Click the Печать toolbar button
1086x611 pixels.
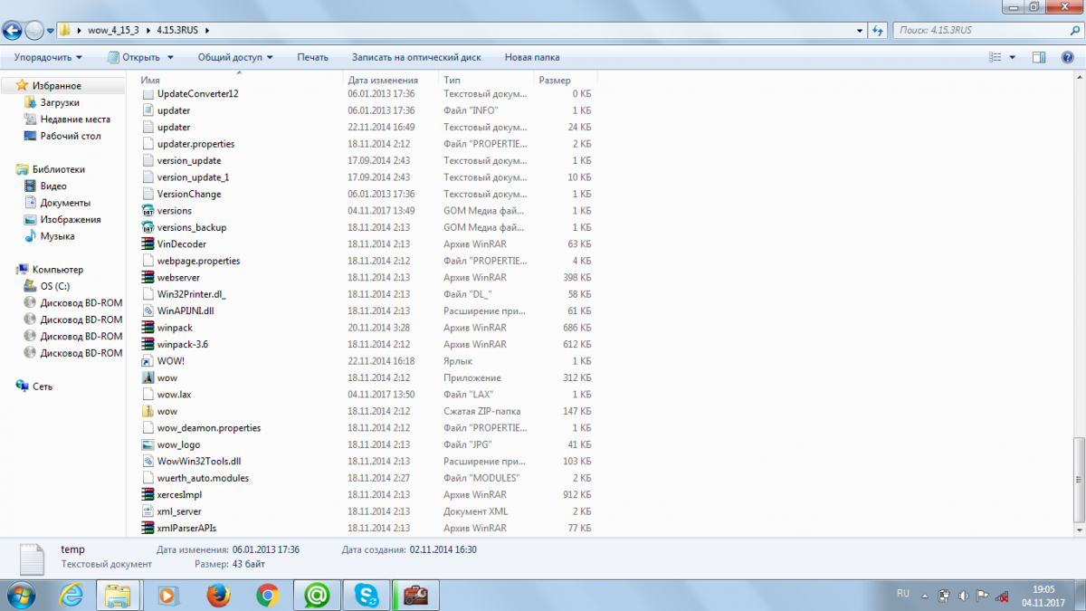click(x=312, y=57)
